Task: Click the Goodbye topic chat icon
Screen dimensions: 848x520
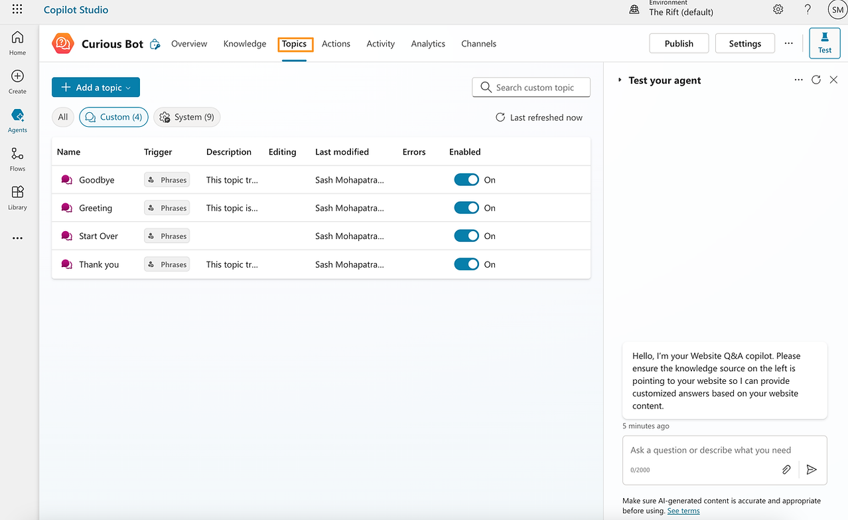Action: 66,180
